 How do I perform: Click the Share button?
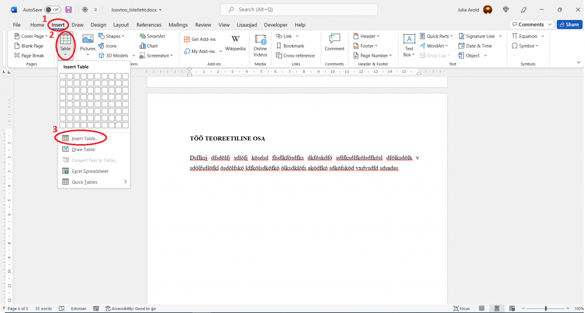click(x=570, y=25)
